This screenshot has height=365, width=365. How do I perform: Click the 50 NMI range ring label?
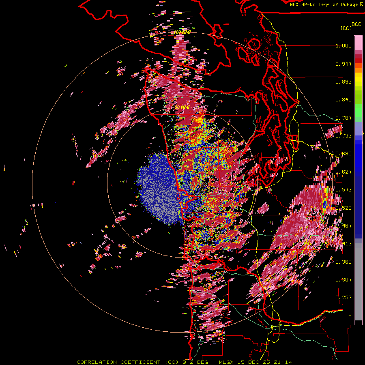pyautogui.click(x=182, y=107)
